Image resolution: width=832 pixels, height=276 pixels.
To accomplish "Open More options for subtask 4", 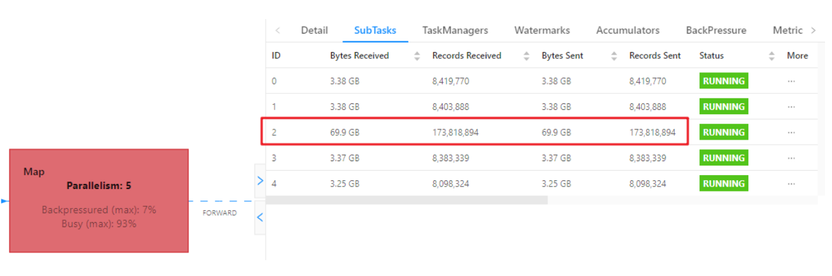I will click(x=791, y=183).
